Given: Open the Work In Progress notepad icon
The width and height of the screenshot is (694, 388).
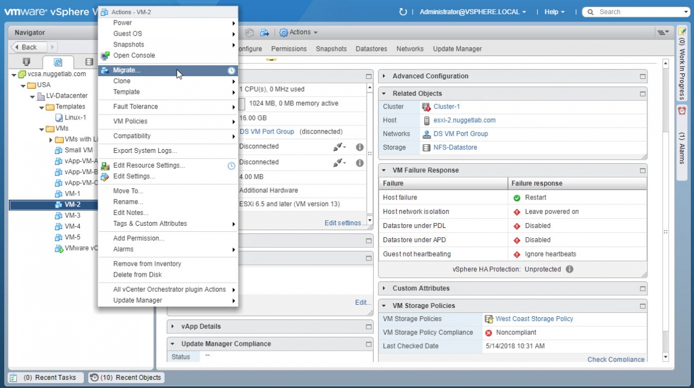Looking at the screenshot, I should [x=682, y=31].
